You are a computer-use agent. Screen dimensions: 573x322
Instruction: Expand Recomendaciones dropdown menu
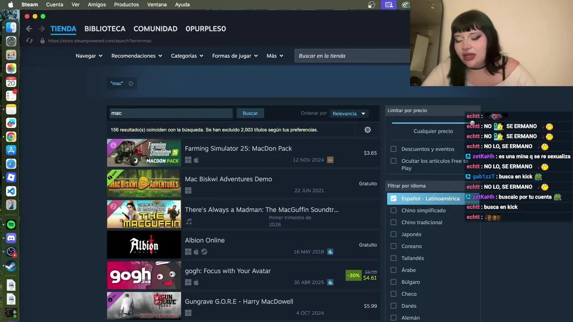click(x=137, y=56)
